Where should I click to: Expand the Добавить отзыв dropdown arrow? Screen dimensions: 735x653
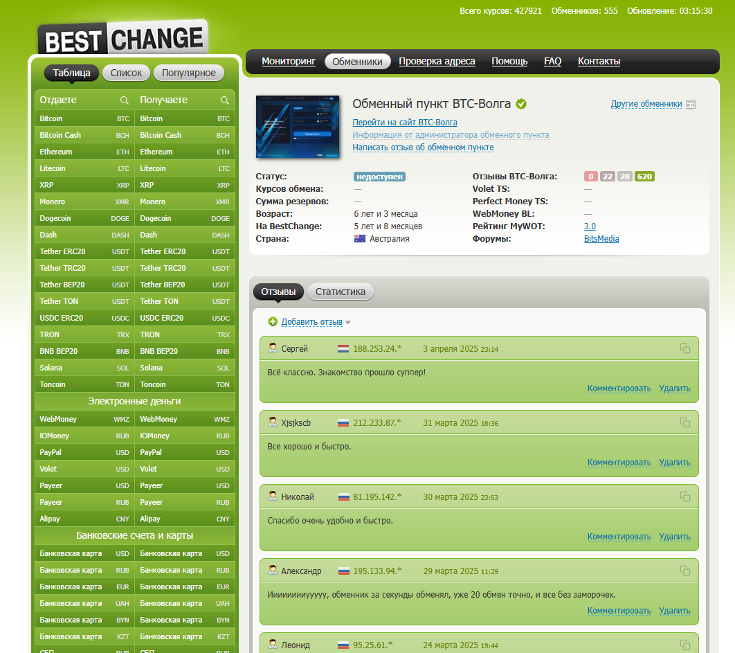pos(348,322)
